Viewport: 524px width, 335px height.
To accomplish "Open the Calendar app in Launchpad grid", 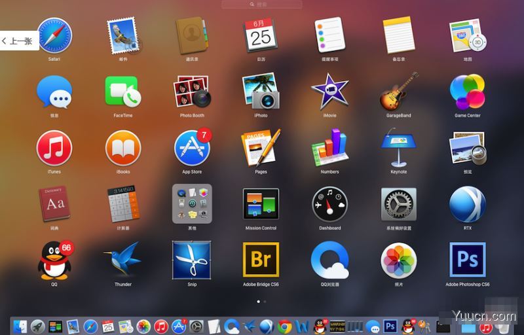I will pos(261,35).
